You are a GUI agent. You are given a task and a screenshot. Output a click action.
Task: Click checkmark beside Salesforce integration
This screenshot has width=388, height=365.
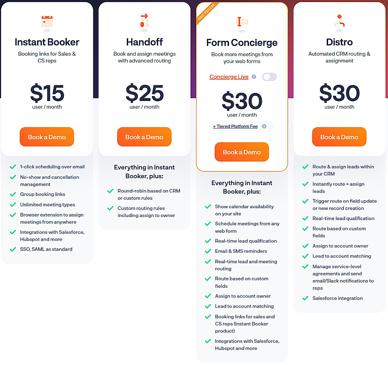pyautogui.click(x=305, y=298)
